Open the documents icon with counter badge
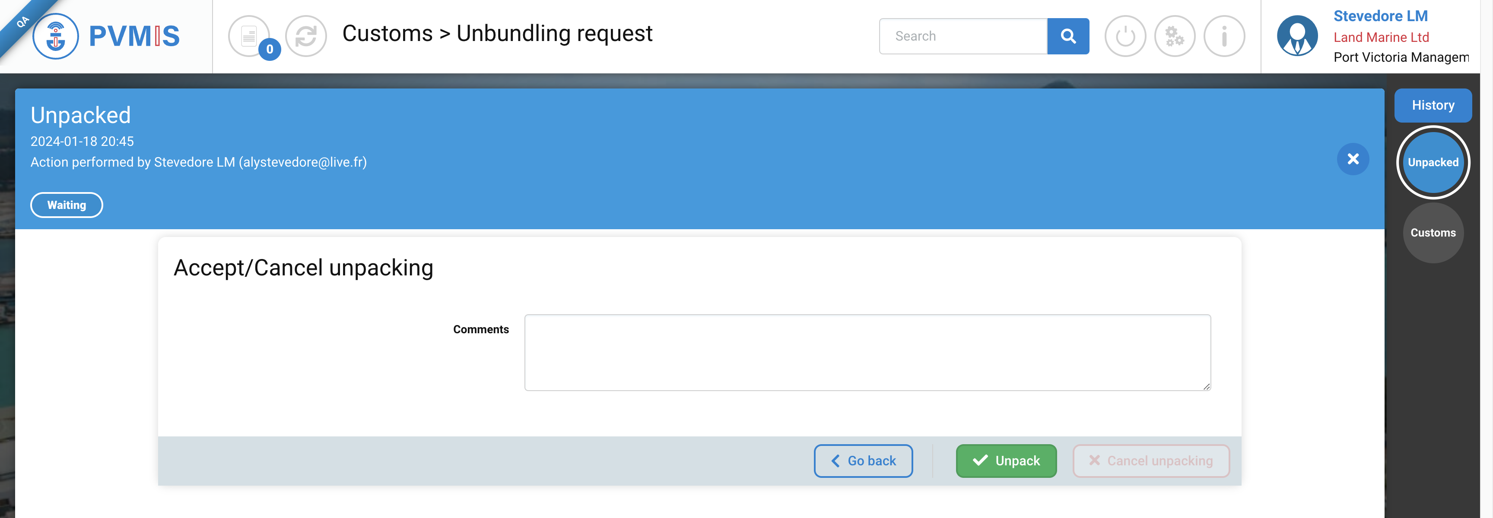1493x518 pixels. 248,36
